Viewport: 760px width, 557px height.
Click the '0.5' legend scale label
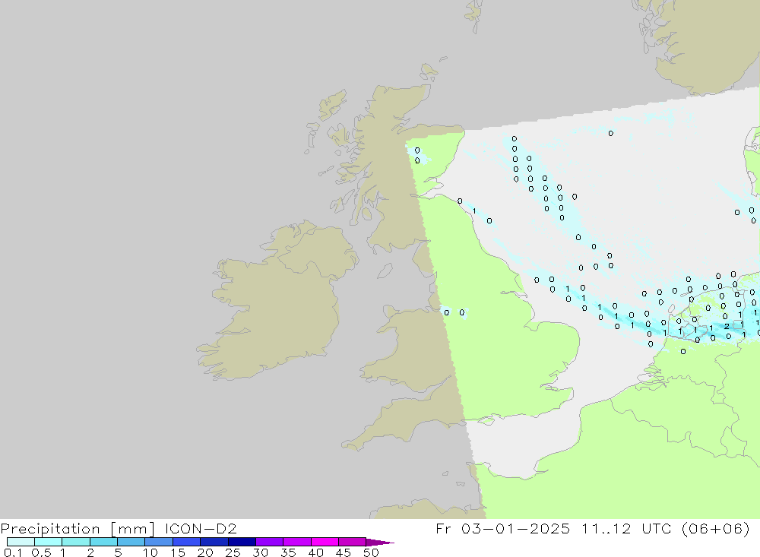point(41,552)
